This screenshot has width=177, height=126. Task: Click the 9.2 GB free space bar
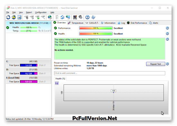(x=29, y=73)
